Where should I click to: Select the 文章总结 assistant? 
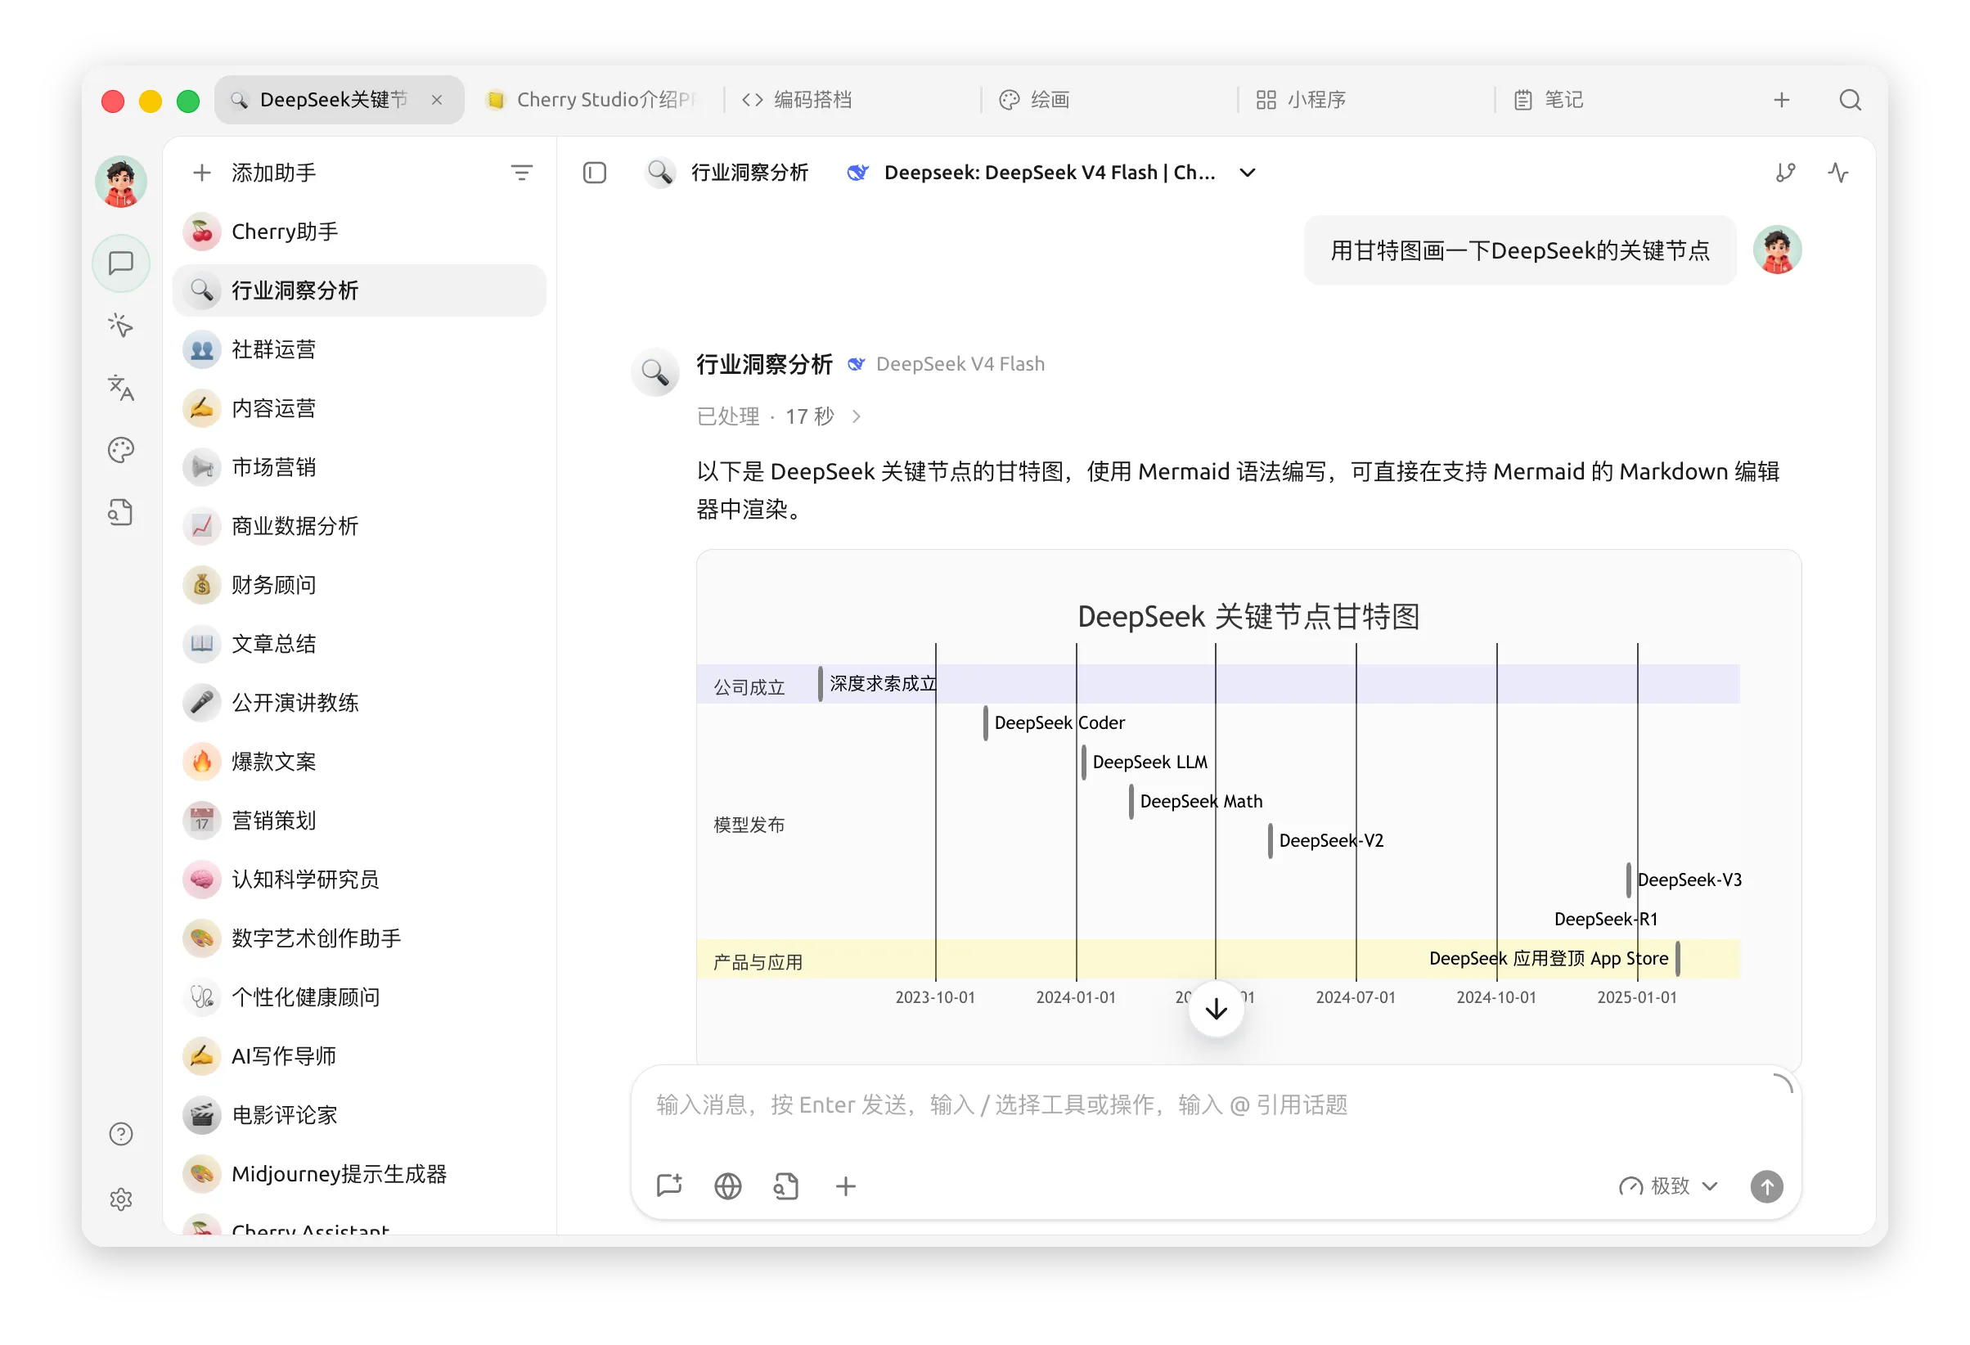[359, 644]
